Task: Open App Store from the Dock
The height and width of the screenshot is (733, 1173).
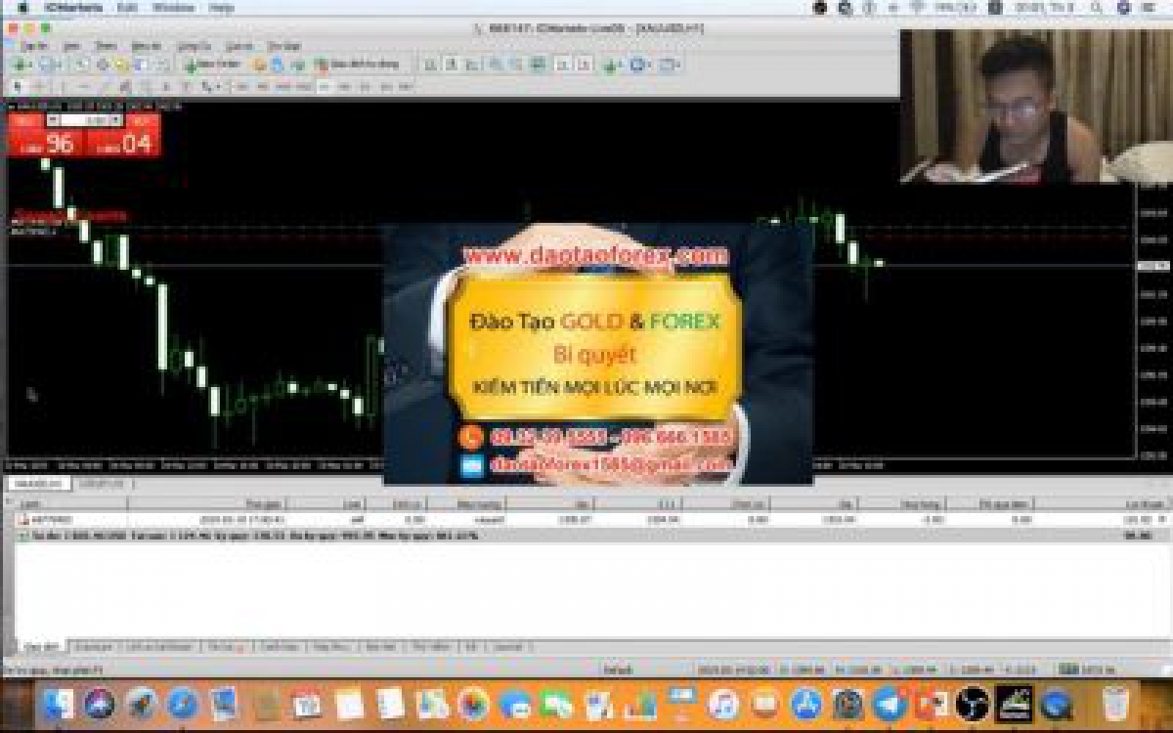Action: [x=805, y=703]
